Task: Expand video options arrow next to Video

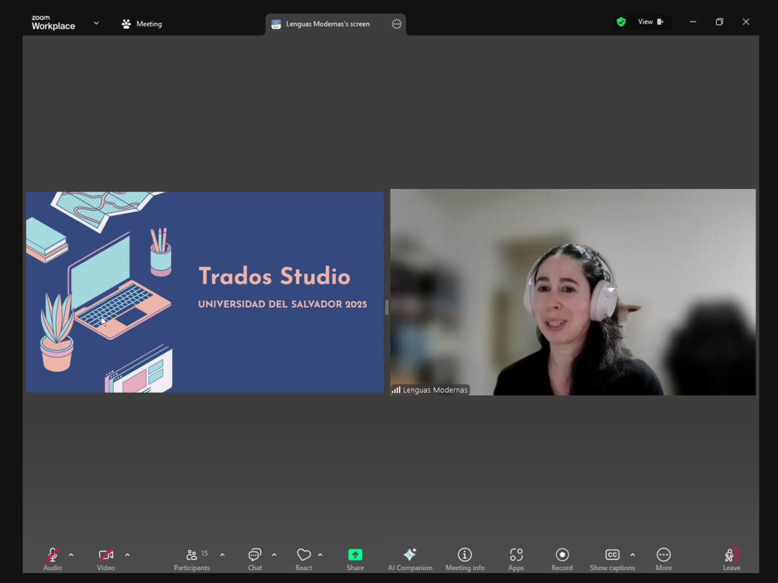Action: click(x=127, y=555)
